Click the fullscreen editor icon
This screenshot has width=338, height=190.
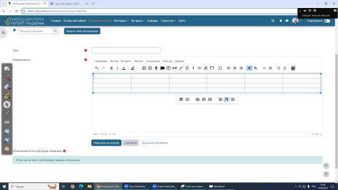(220, 68)
